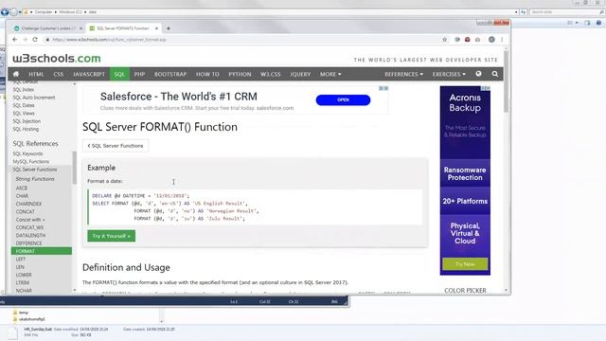Open the search magnifier icon in navbar
The height and width of the screenshot is (341, 606).
tap(495, 74)
